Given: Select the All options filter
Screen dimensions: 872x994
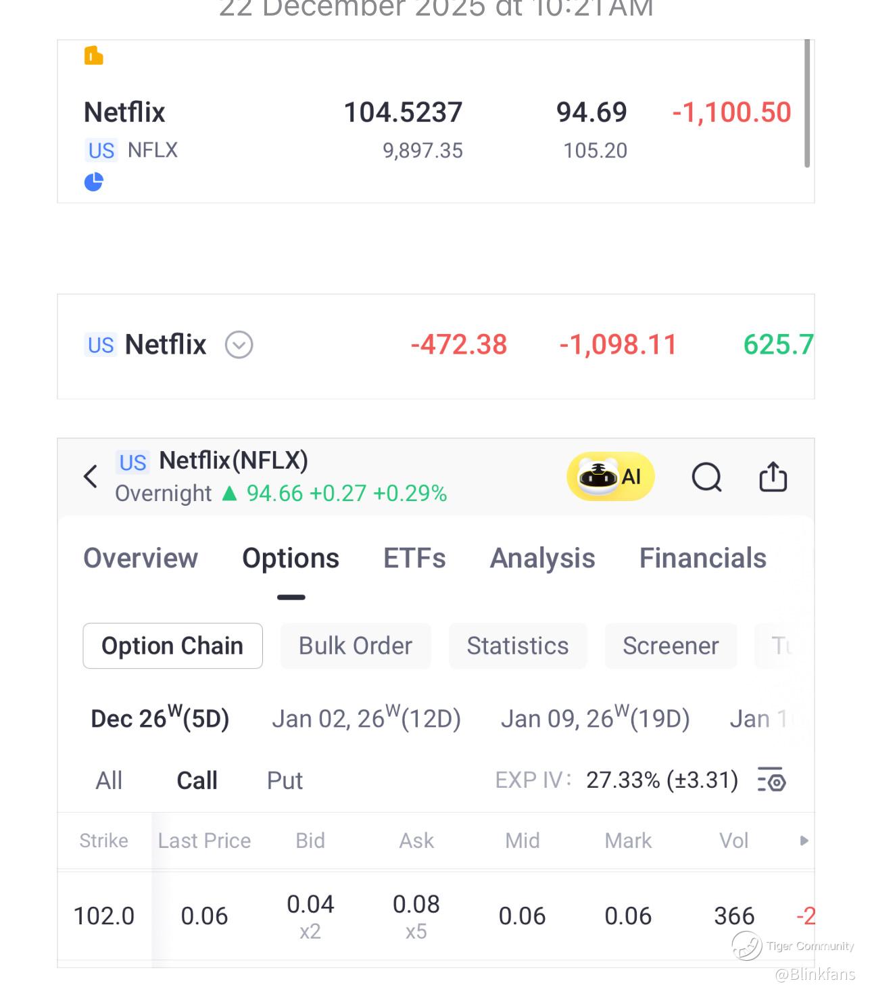Looking at the screenshot, I should pos(109,780).
